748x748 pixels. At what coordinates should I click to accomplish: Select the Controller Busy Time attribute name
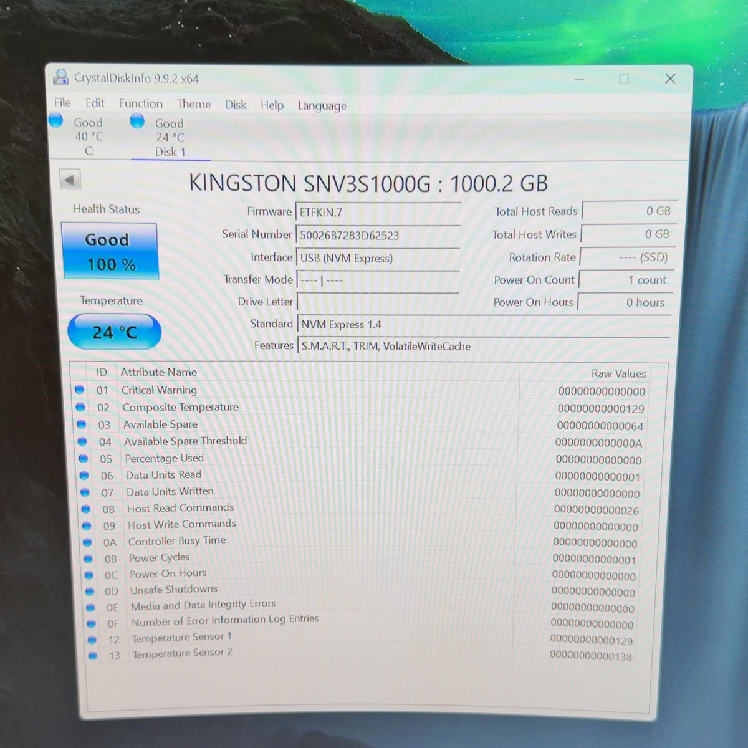177,541
